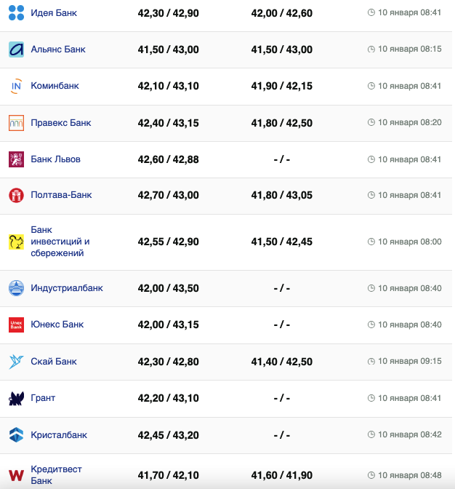
Task: Select the Полтава-Банк name link
Action: 61,195
